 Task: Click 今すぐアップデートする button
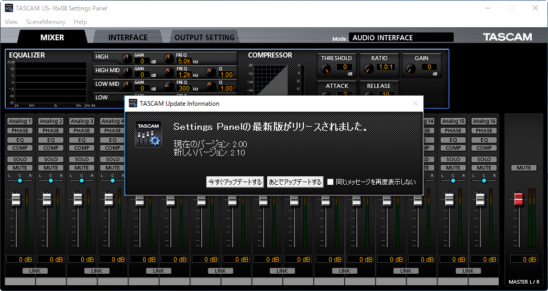click(x=235, y=182)
